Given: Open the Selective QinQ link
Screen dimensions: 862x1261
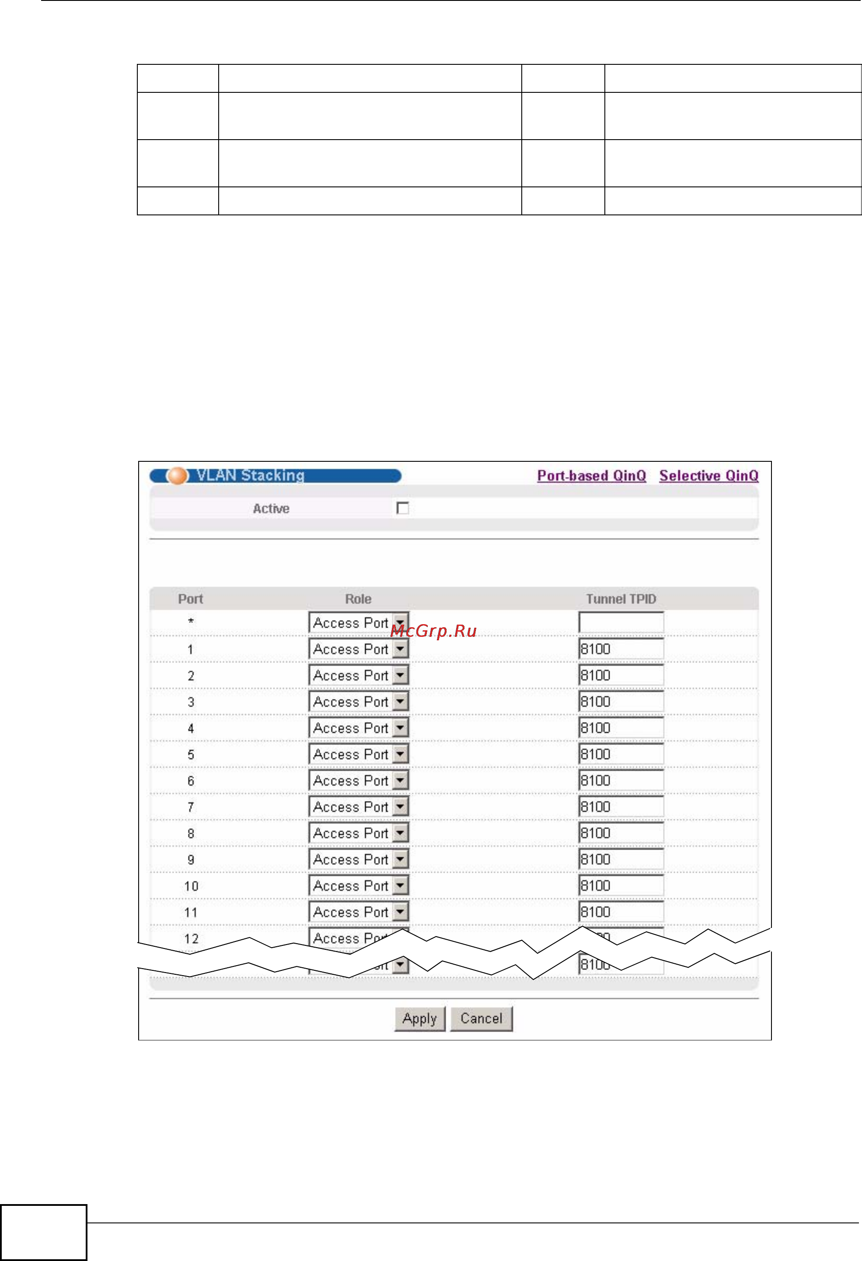Looking at the screenshot, I should [708, 476].
